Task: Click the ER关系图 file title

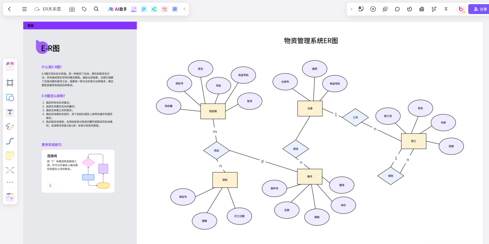Action: tap(52, 9)
